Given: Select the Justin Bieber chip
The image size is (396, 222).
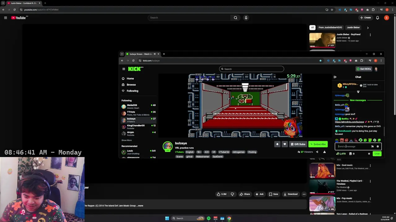Looking at the screenshot, I should click(353, 27).
